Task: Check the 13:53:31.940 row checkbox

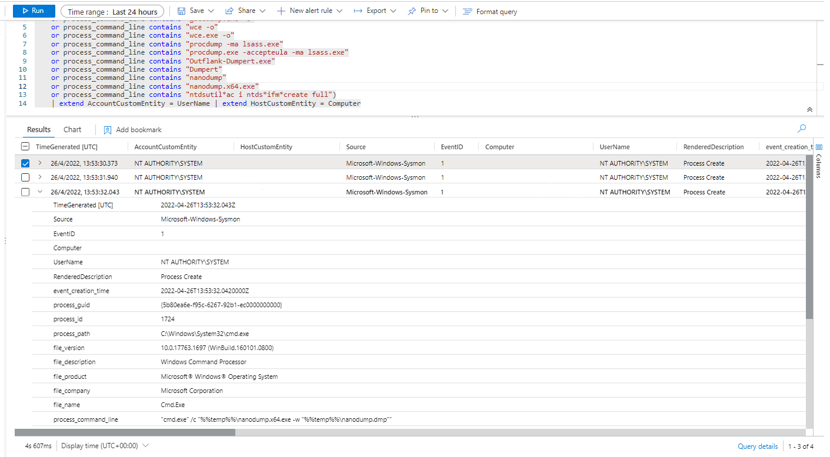Action: [25, 177]
